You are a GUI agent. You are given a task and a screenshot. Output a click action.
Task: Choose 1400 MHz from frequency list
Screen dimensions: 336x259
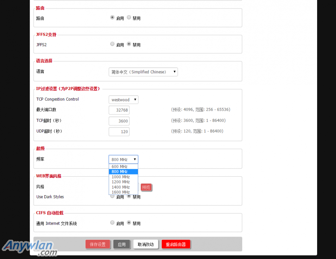pyautogui.click(x=124, y=187)
